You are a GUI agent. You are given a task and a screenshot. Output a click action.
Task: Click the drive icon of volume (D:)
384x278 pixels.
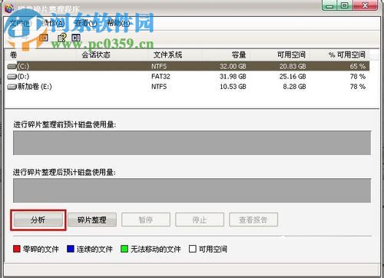click(12, 77)
